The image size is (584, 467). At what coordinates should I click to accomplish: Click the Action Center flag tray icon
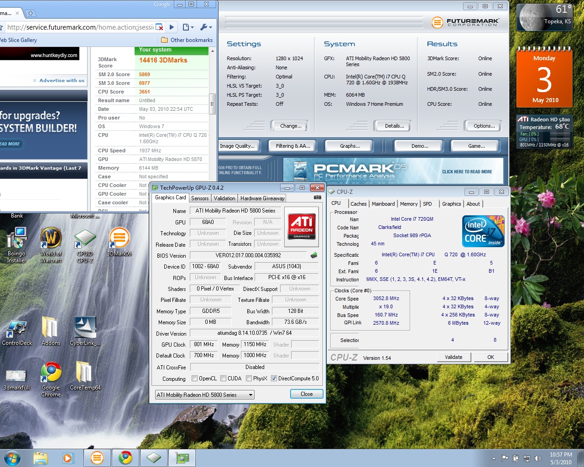tap(505, 458)
